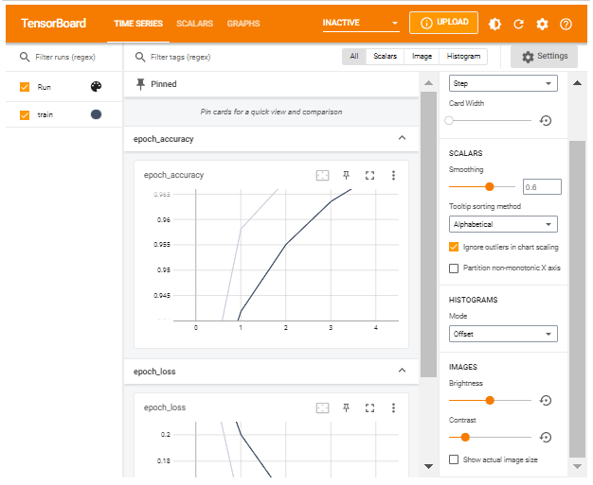Image resolution: width=593 pixels, height=485 pixels.
Task: Pin the epoch_accuracy card
Action: (346, 175)
